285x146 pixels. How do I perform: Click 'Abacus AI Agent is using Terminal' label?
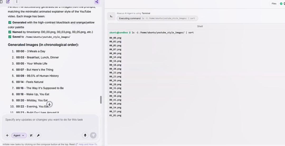coord(134,13)
